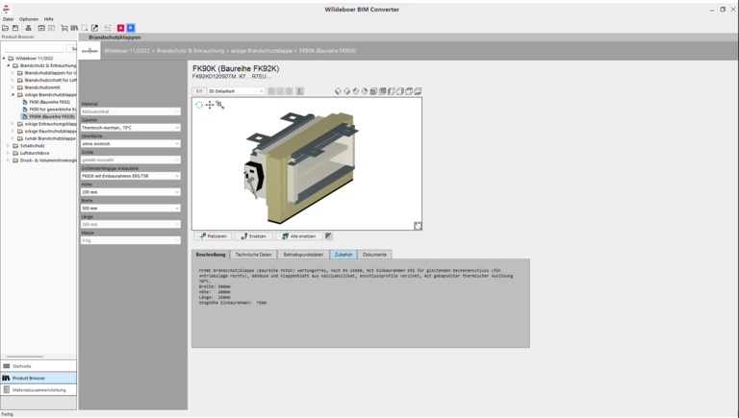Click the L button beside the view mode dropdown

pos(300,91)
